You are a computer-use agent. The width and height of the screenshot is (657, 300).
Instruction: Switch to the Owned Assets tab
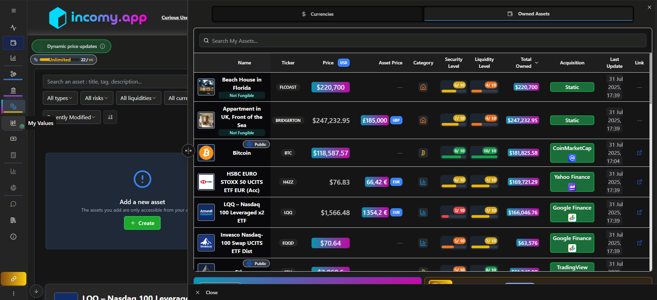pos(528,14)
